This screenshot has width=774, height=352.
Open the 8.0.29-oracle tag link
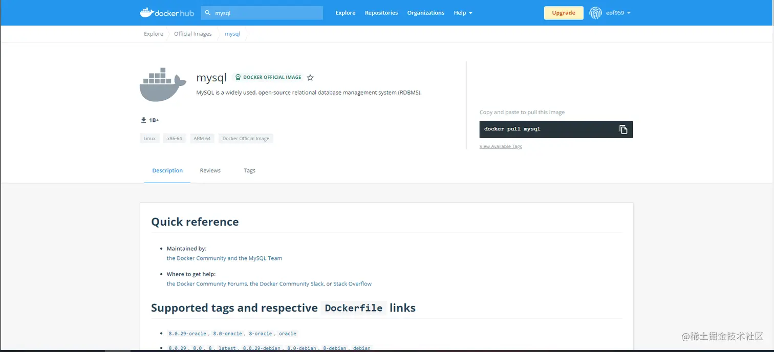(187, 334)
